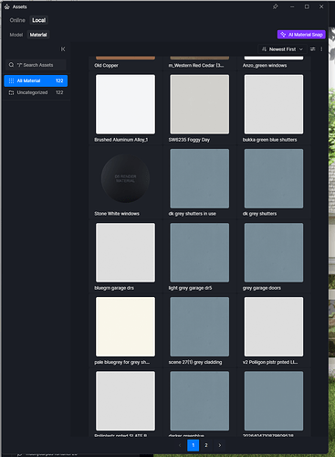Switch to the Online tab
Screen dimensions: 335x457
(x=17, y=20)
